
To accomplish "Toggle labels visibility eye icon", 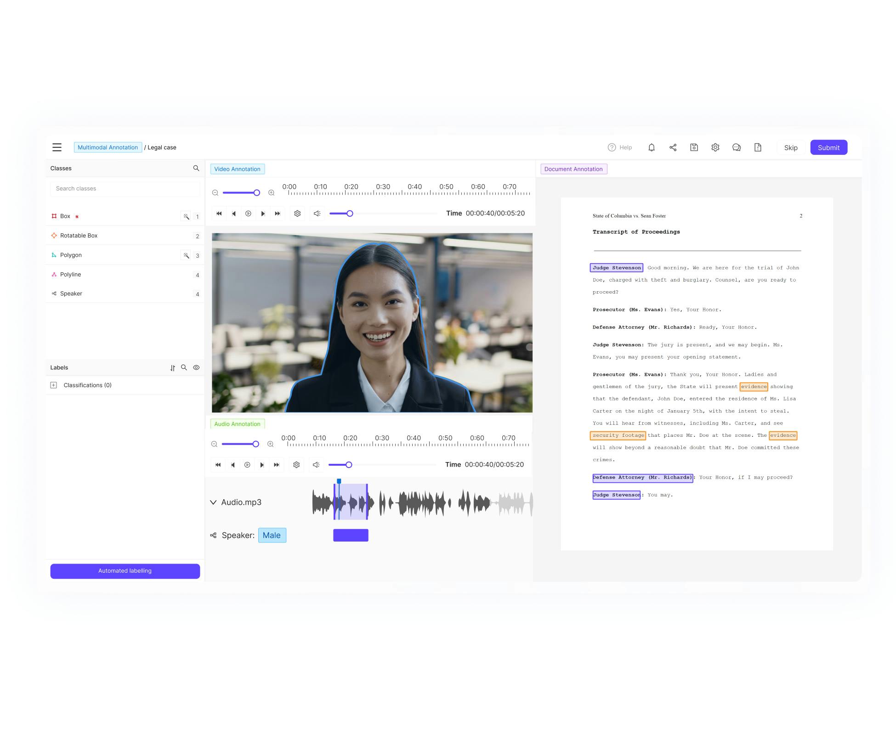I will click(196, 367).
